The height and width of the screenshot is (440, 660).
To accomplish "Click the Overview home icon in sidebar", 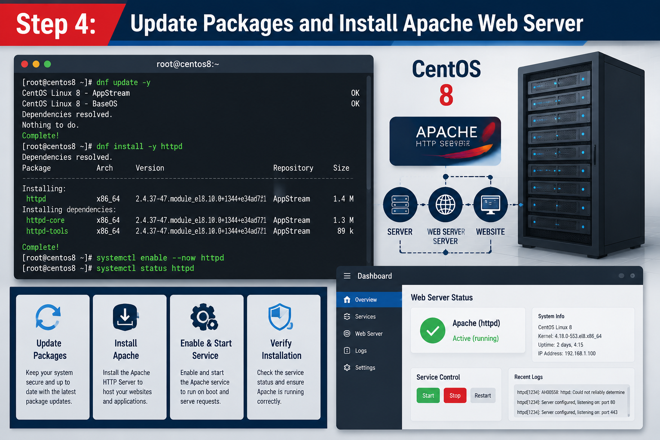I will click(x=347, y=299).
